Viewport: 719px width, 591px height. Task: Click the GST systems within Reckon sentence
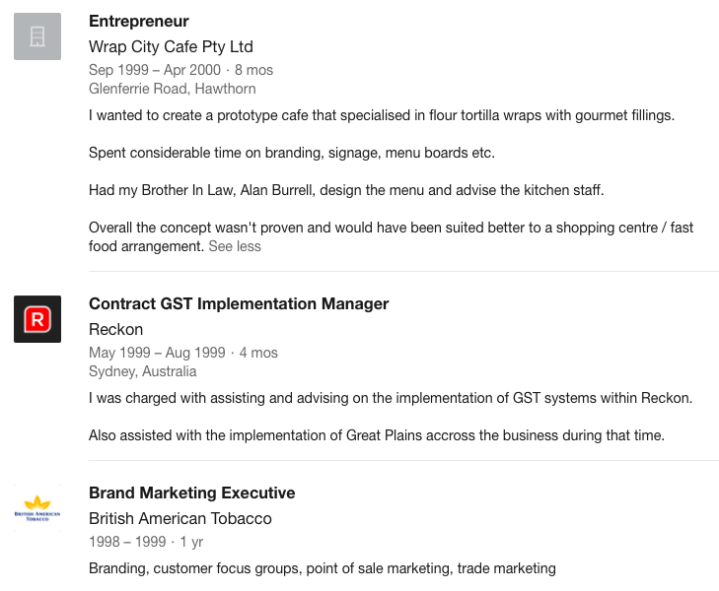(x=391, y=398)
